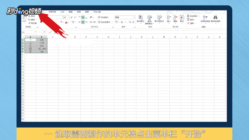Click the red font color A swatch

point(66,22)
